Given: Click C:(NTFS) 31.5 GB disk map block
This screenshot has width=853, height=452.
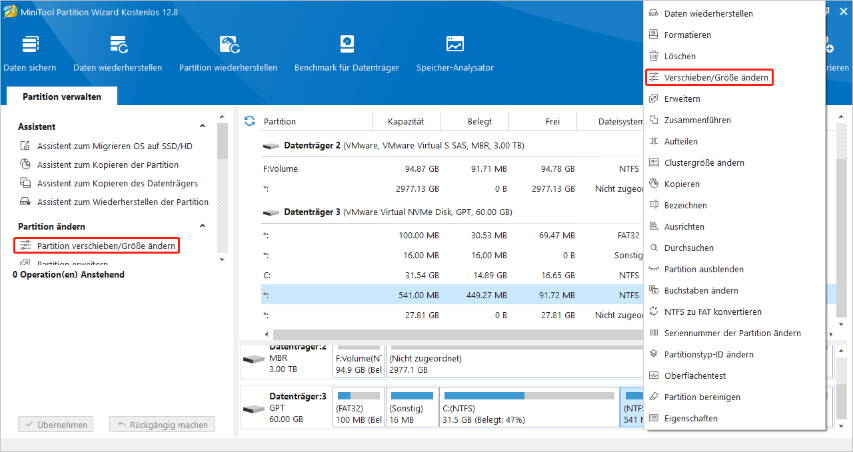Looking at the screenshot, I should (529, 407).
